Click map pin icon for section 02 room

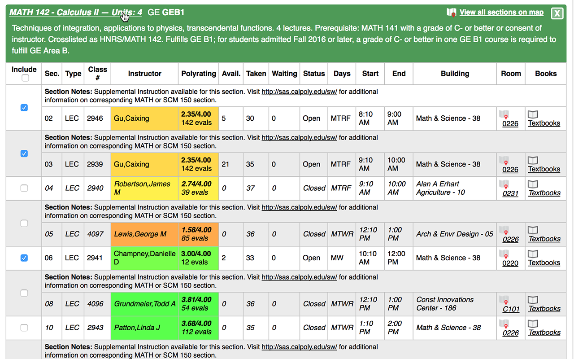coord(504,114)
